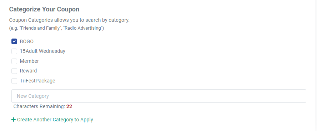
Task: Click the Coupon Categories description sentence
Action: click(69, 20)
